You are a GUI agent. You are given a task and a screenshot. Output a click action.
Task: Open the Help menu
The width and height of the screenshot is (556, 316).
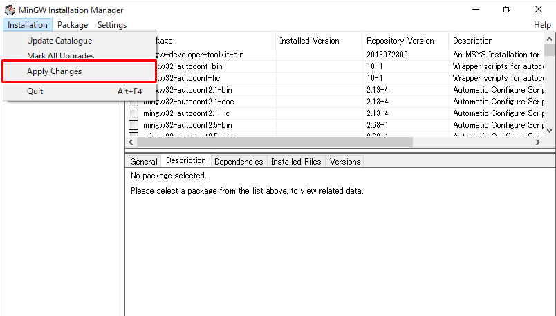pos(542,25)
